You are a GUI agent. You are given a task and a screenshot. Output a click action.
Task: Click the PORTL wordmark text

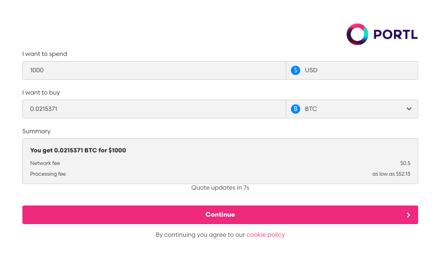[x=395, y=34]
